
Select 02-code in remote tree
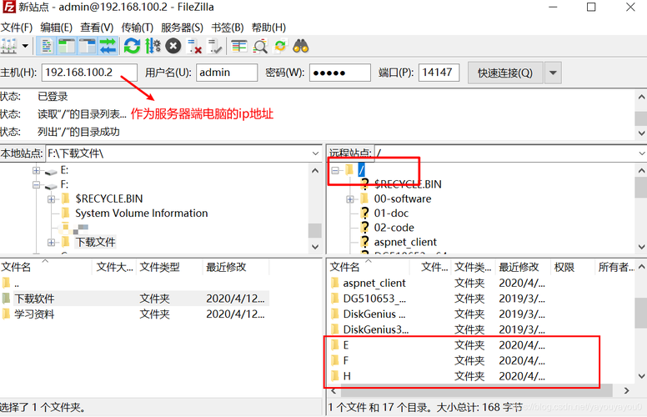click(x=394, y=228)
